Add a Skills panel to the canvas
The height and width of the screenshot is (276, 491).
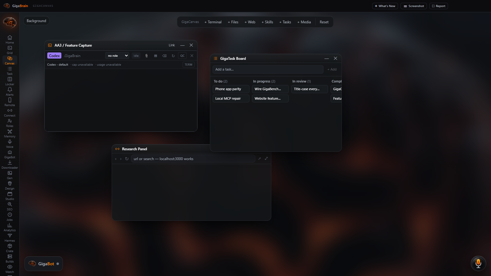(267, 22)
